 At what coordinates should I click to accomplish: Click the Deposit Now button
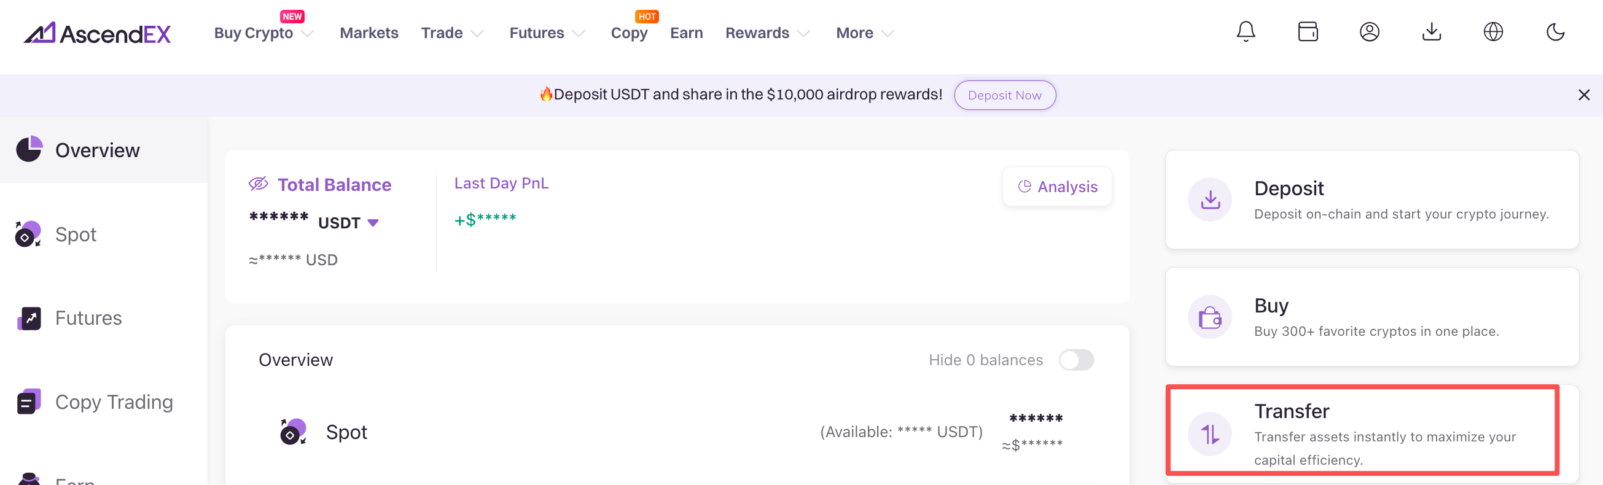tap(1004, 95)
